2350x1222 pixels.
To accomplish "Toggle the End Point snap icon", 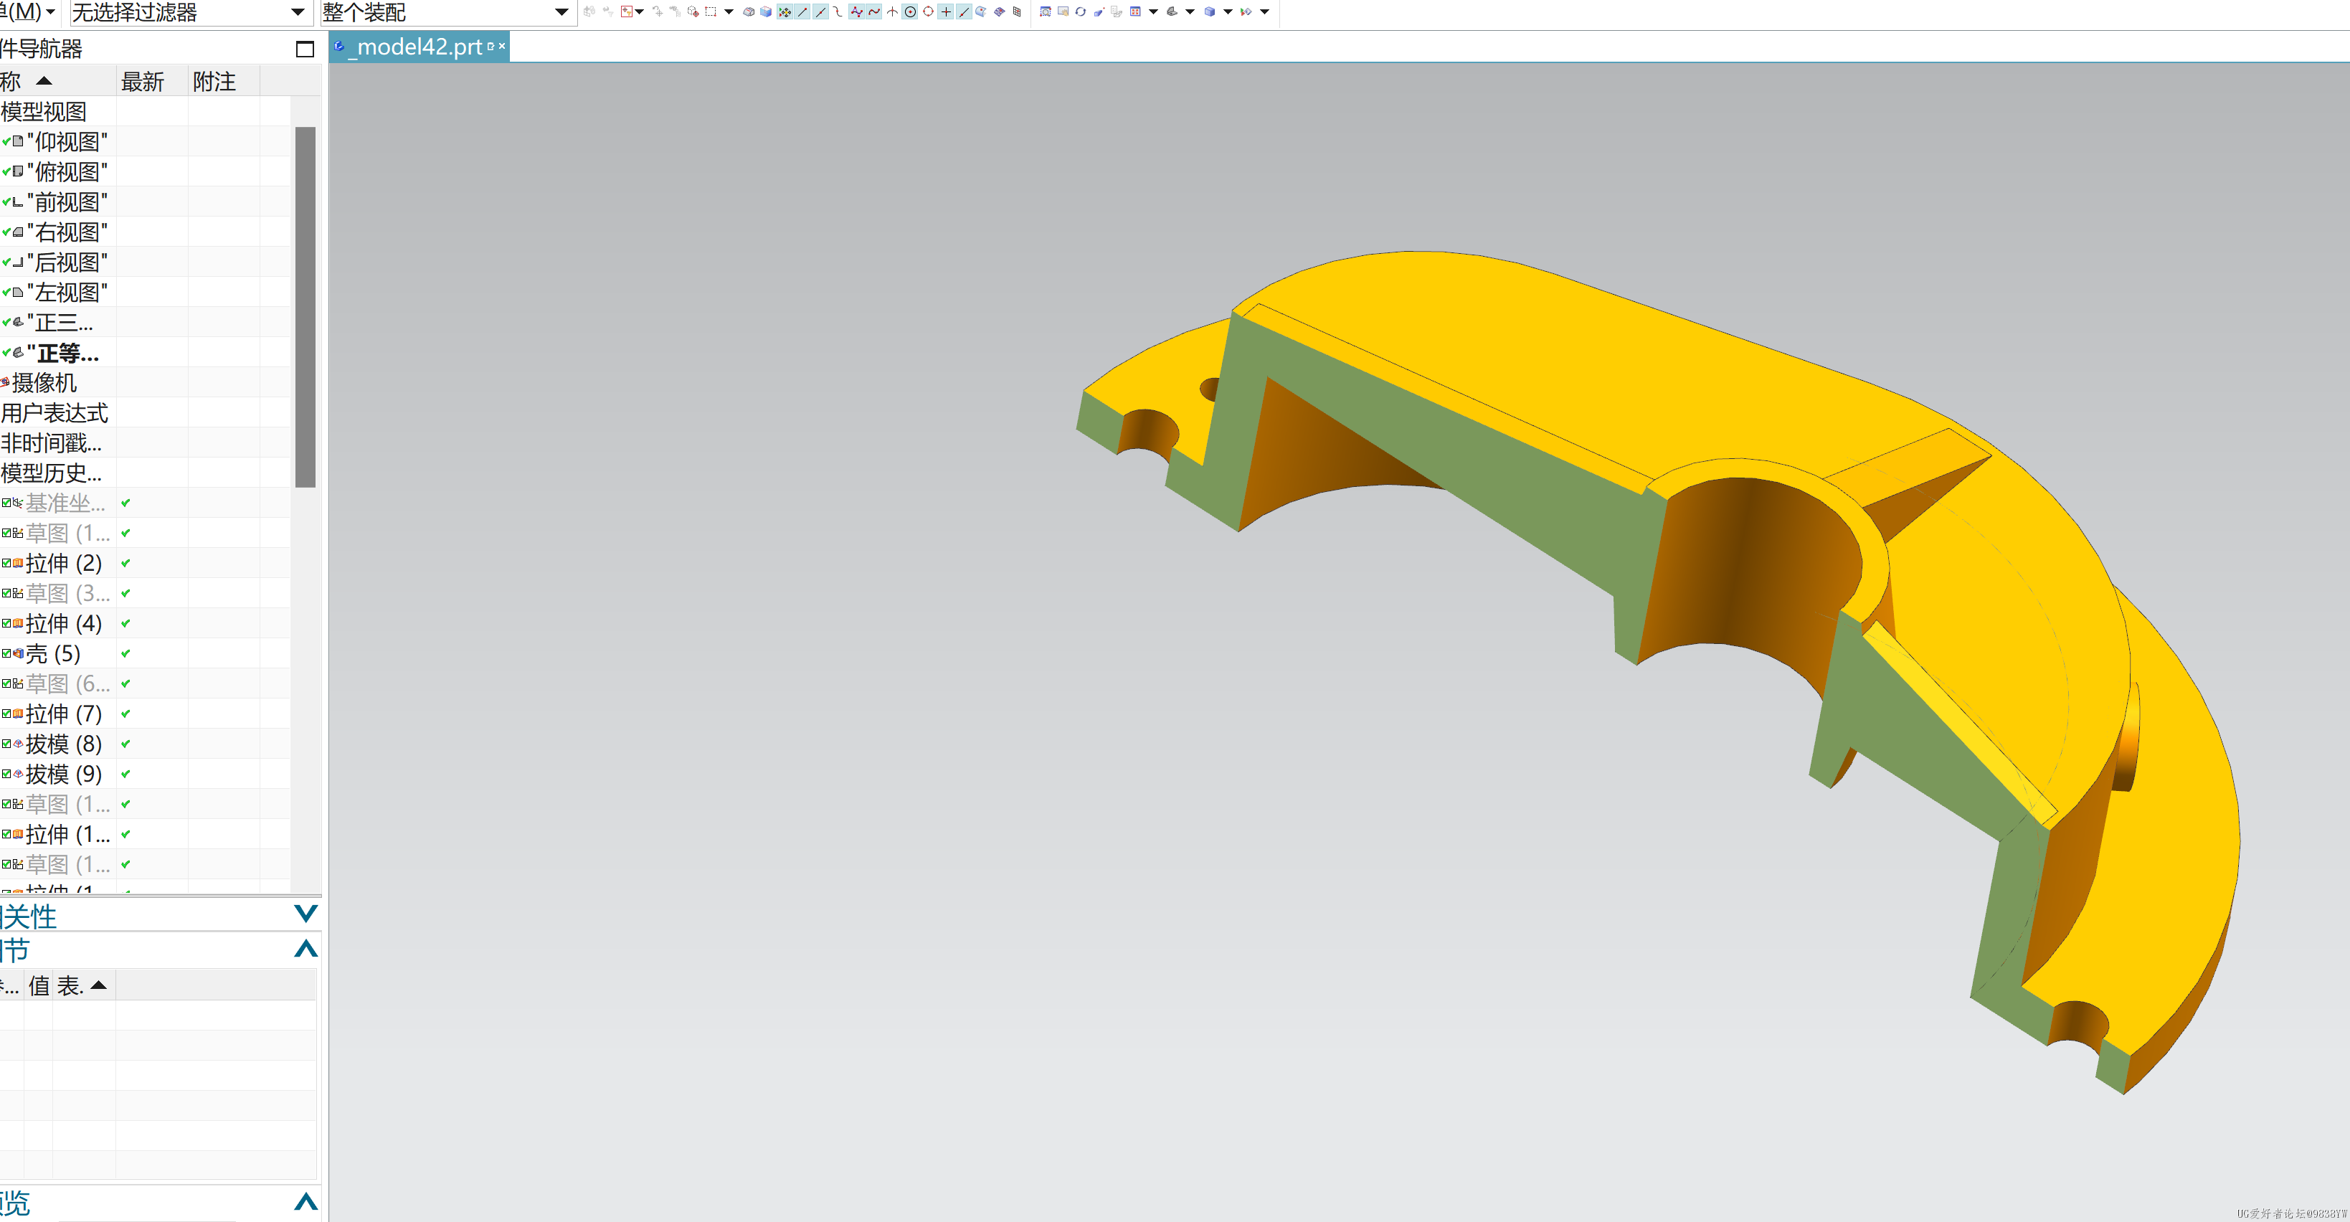I will coord(802,12).
